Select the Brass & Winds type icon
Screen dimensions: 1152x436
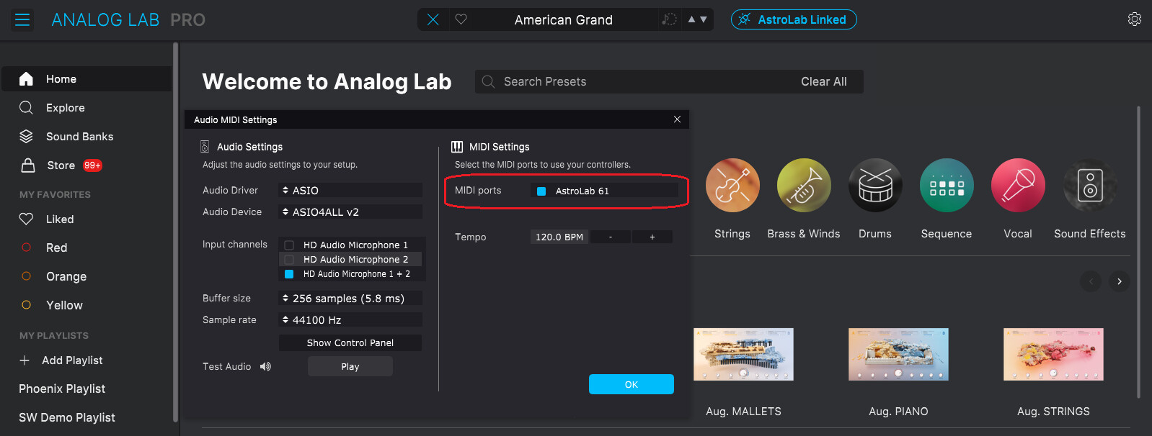[x=804, y=185]
